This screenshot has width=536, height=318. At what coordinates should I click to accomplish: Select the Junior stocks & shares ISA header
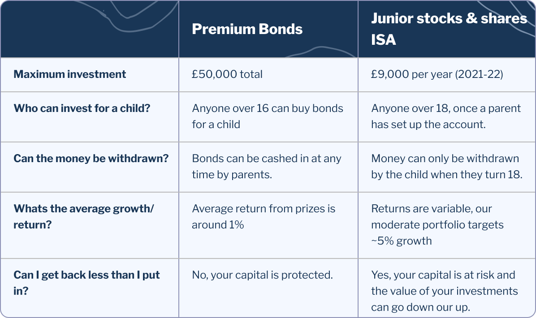point(449,29)
